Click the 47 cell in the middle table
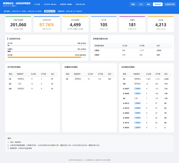The image size is (179, 163). (x=89, y=79)
